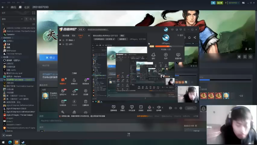Open the advanced filter sliders icon
This screenshot has height=145, width=257.
tap(34, 24)
